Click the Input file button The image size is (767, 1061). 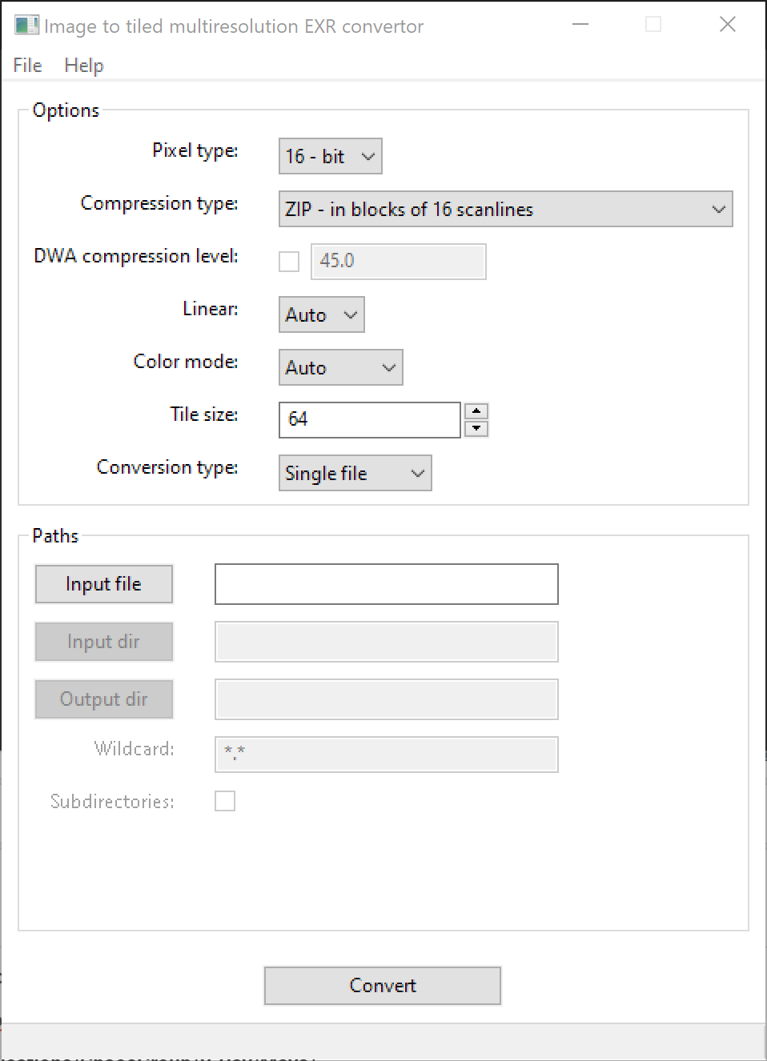104,584
